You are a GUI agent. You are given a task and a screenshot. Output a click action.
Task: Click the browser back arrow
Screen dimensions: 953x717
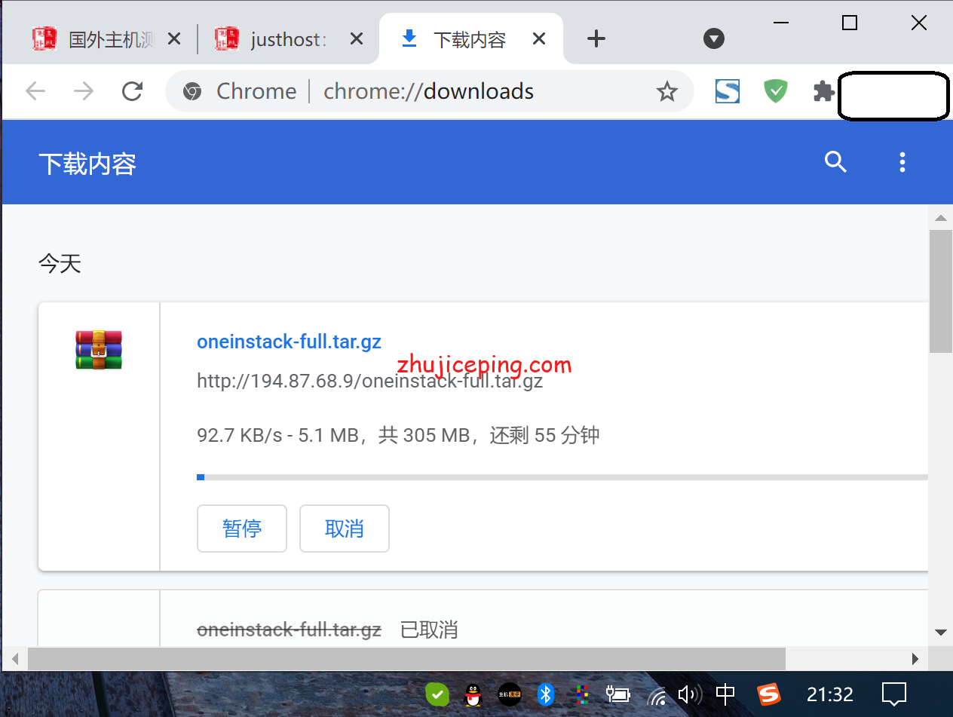pyautogui.click(x=35, y=91)
